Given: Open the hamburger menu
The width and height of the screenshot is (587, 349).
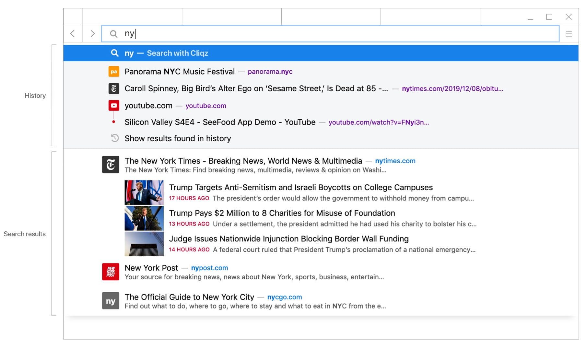Looking at the screenshot, I should [x=569, y=34].
